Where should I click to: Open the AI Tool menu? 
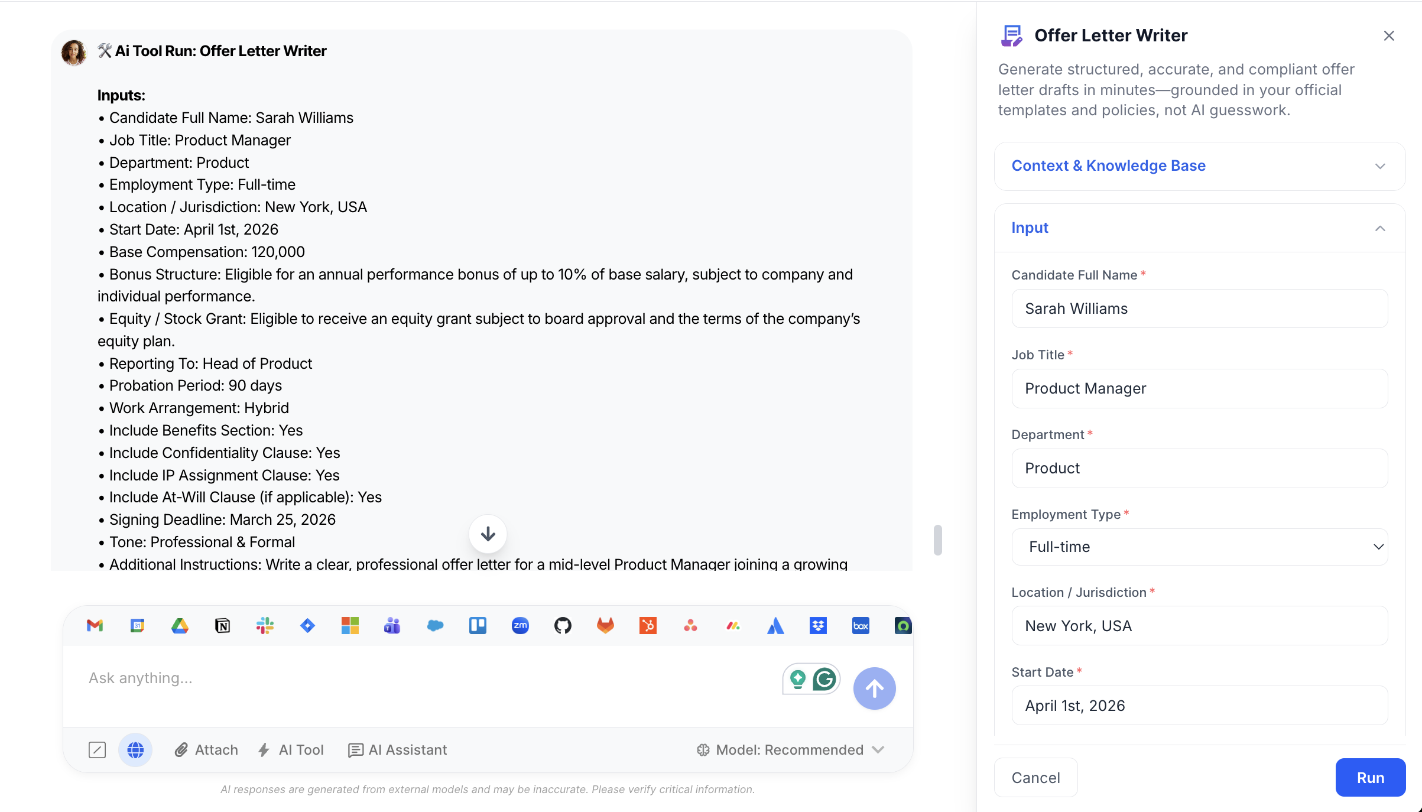click(x=290, y=749)
